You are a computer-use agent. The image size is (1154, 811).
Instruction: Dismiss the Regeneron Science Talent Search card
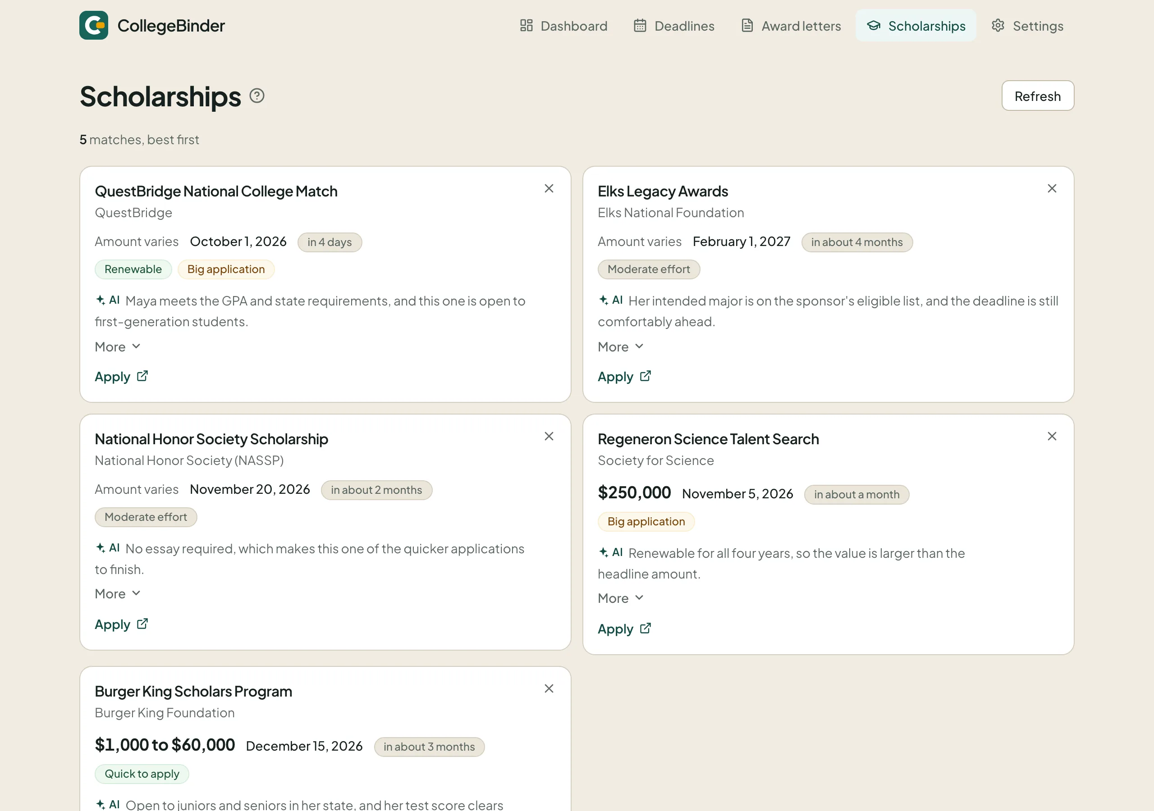click(x=1052, y=436)
